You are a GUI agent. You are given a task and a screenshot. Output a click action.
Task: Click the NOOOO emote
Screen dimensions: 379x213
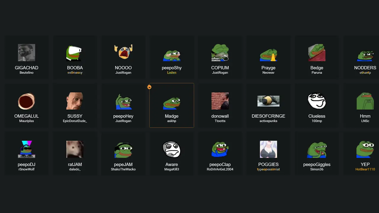(x=123, y=58)
